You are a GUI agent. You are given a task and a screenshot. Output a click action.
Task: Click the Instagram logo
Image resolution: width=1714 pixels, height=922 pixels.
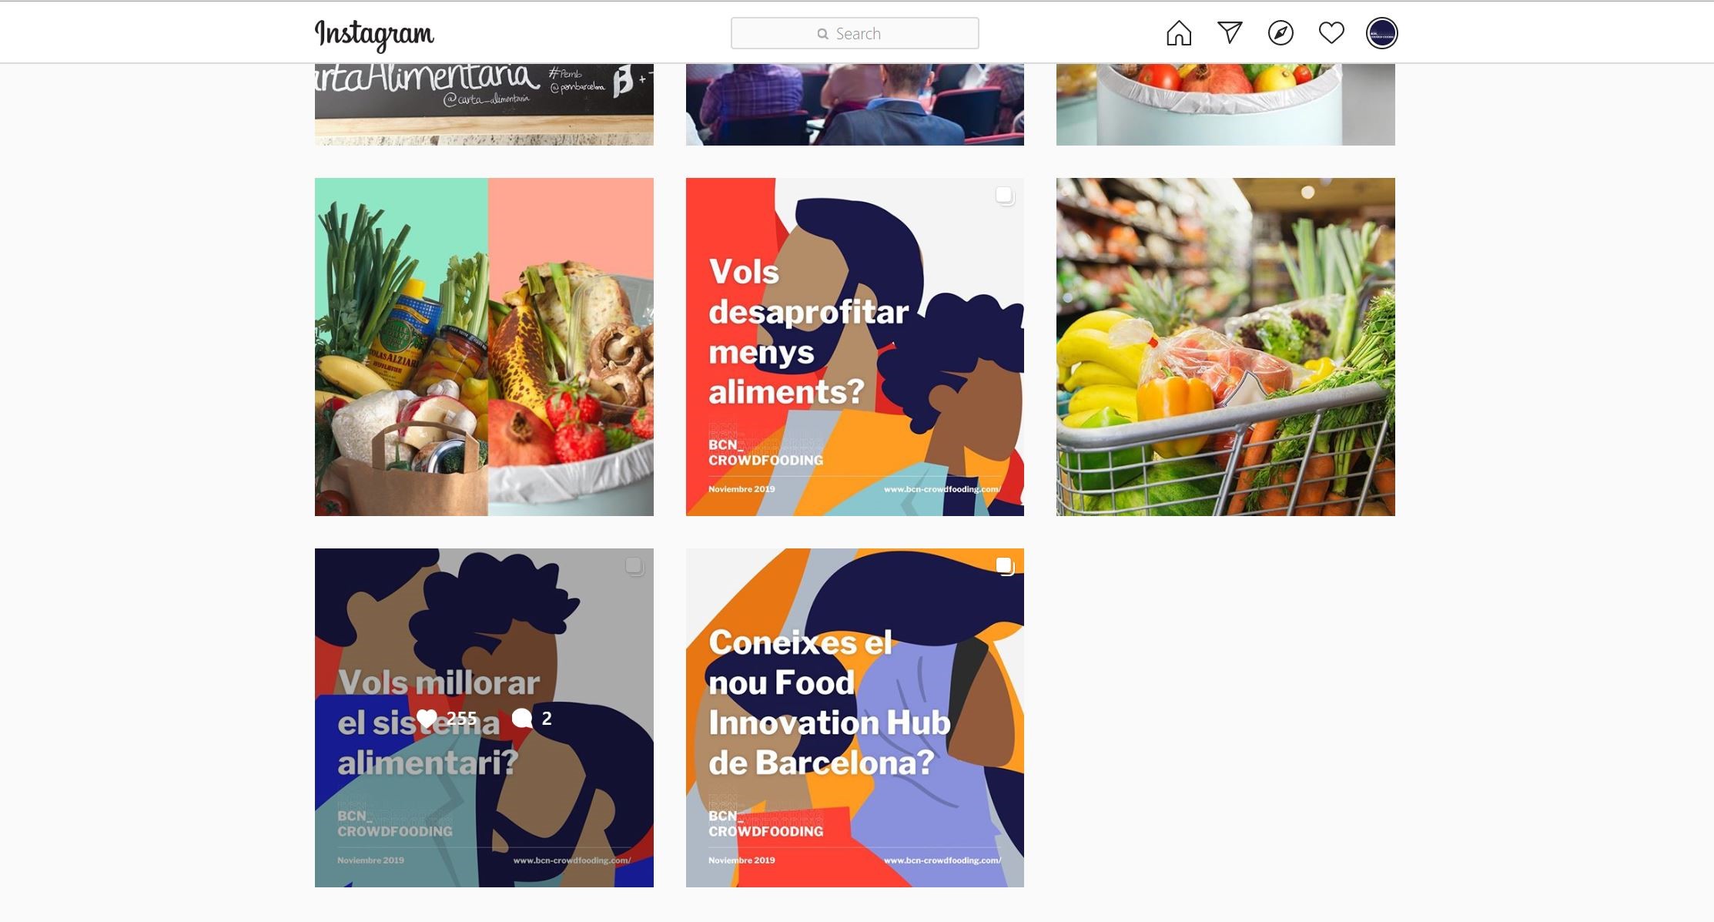[x=374, y=35]
